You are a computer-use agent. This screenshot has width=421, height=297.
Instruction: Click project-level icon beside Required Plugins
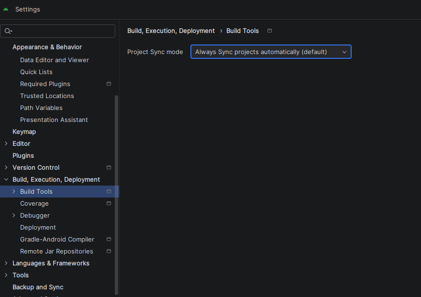(109, 84)
